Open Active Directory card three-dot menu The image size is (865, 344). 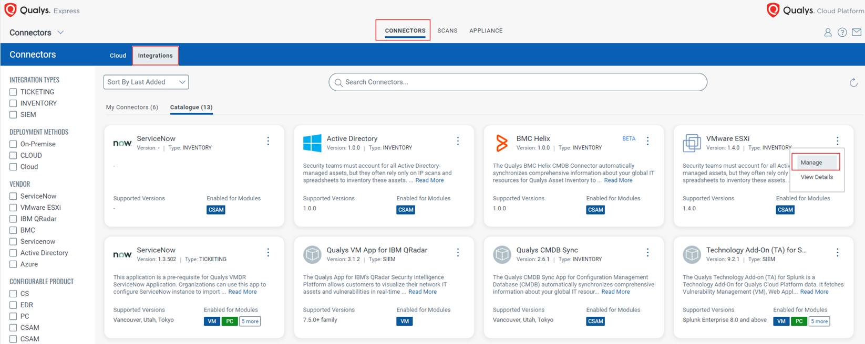458,141
